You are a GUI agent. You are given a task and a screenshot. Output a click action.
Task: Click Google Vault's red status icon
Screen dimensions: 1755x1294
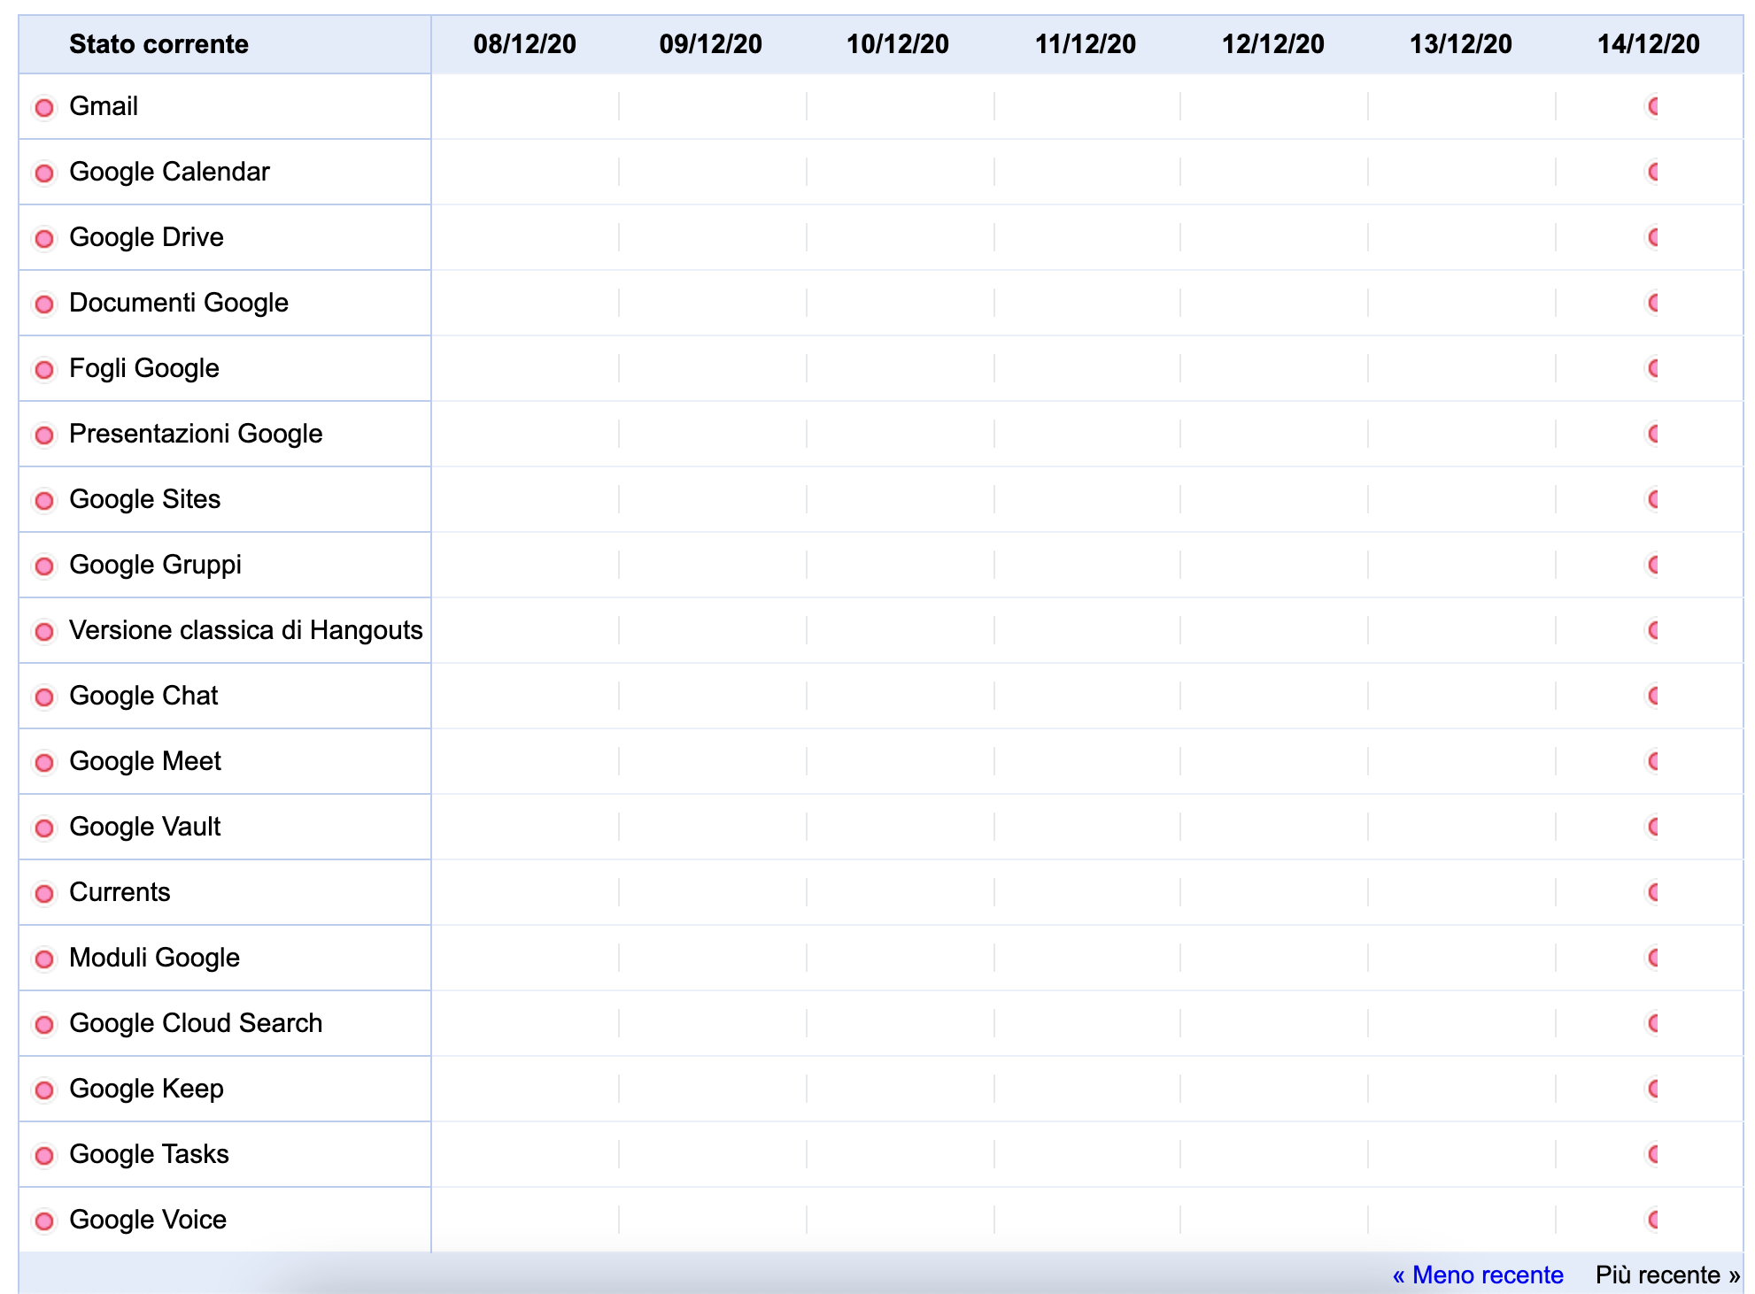(x=44, y=828)
